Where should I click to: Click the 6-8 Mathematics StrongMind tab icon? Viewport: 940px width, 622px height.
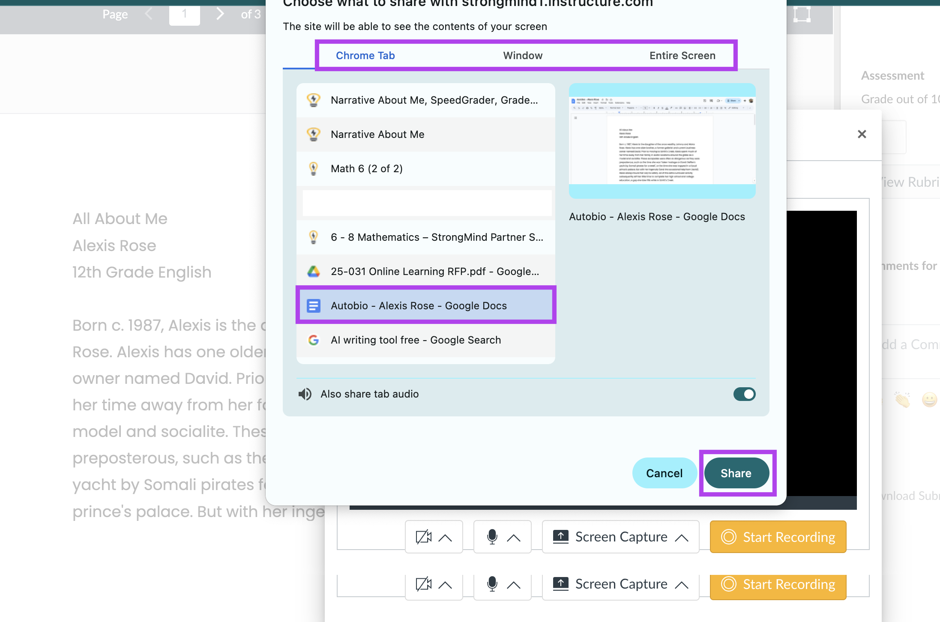point(313,237)
